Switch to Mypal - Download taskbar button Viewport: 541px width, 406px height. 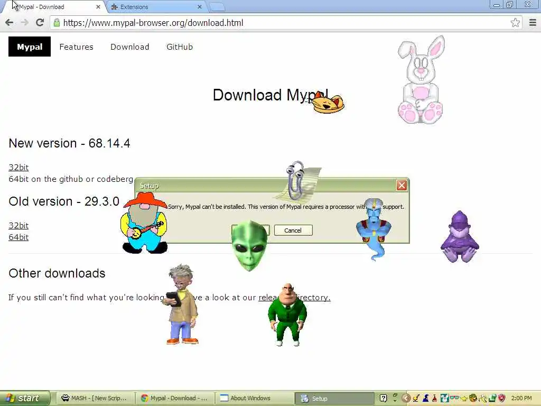coord(174,398)
